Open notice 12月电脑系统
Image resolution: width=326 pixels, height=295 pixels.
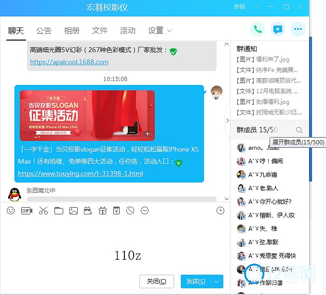pos(267,91)
